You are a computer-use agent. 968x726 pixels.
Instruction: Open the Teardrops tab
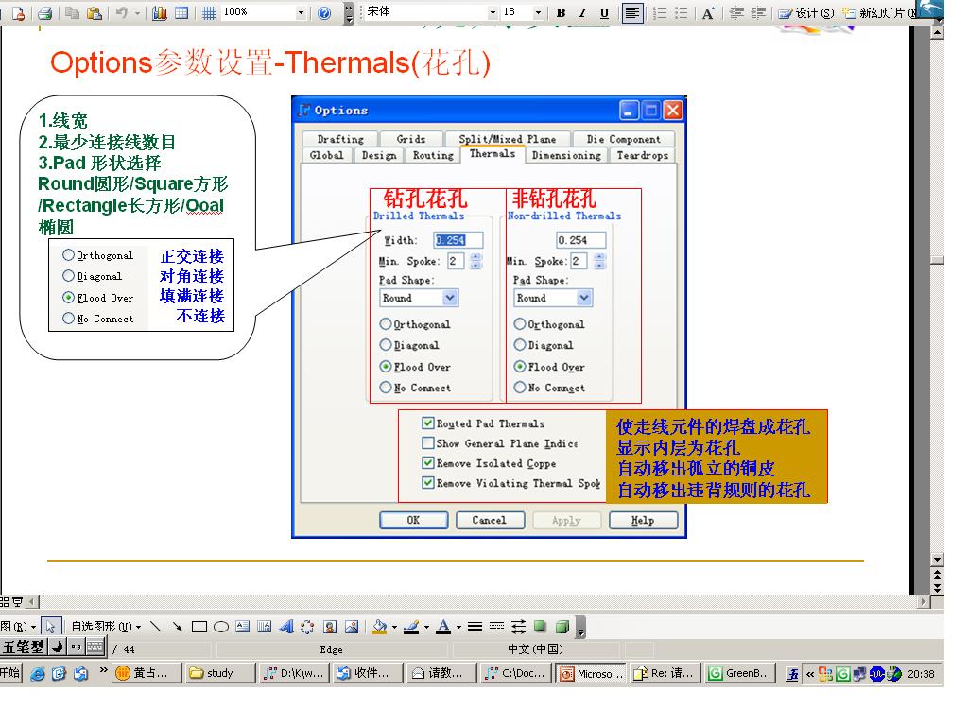[642, 155]
